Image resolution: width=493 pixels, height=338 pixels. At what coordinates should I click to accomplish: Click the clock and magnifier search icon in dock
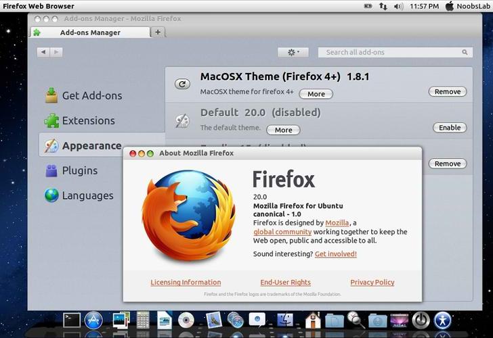tap(356, 320)
